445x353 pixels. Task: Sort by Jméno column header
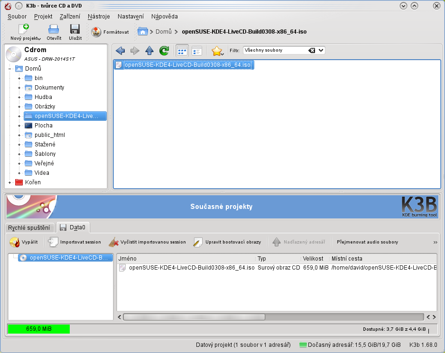coord(186,259)
